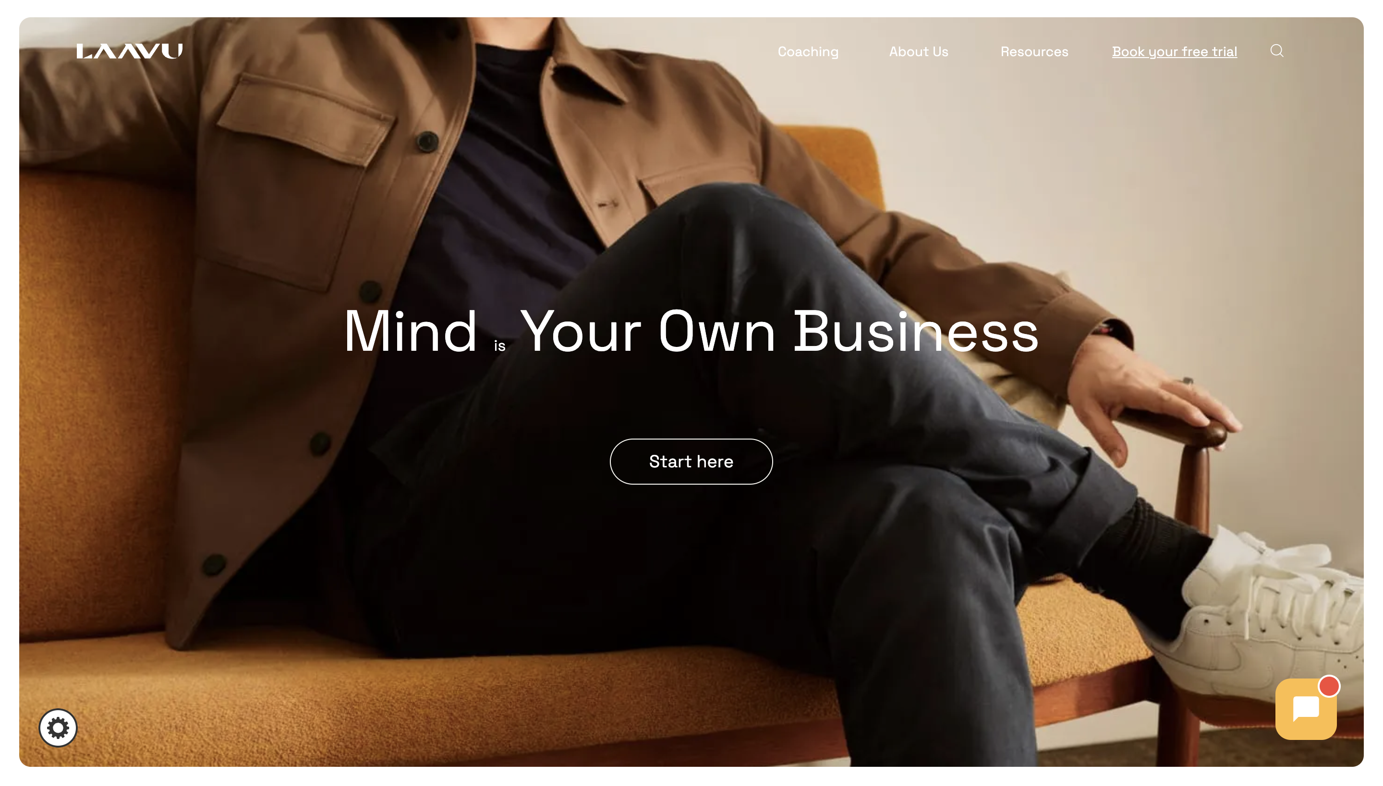Viewport: 1383px width, 786px height.
Task: Click the LAAVU logo
Action: [129, 51]
